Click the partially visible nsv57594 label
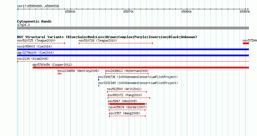Screen dimensions: 257x136 [250, 40]
